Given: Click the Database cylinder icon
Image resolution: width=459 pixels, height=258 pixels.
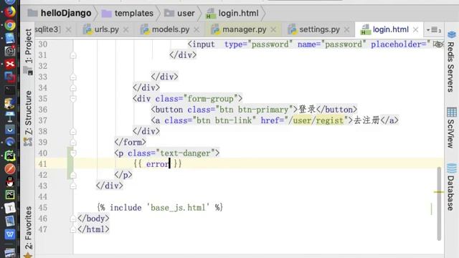Looking at the screenshot, I should (x=451, y=168).
